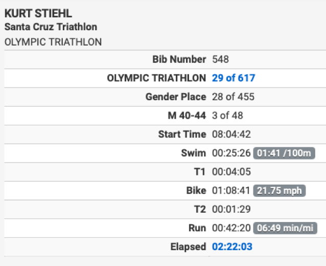This screenshot has height=266, width=326.
Task: Select the Start Time value 08:04:42
Action: click(x=231, y=134)
